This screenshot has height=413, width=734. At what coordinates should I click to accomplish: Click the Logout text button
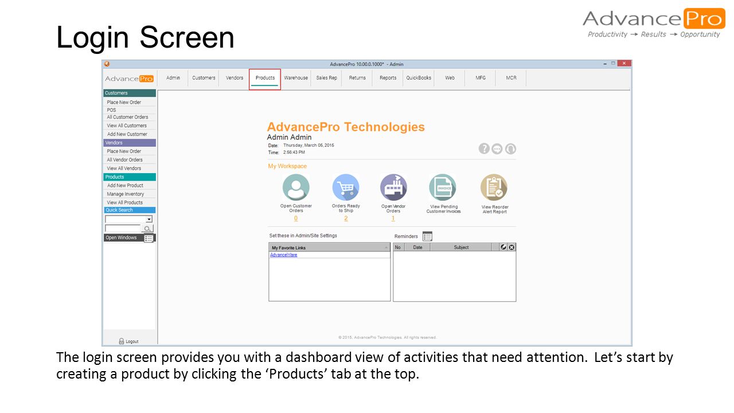coord(132,341)
